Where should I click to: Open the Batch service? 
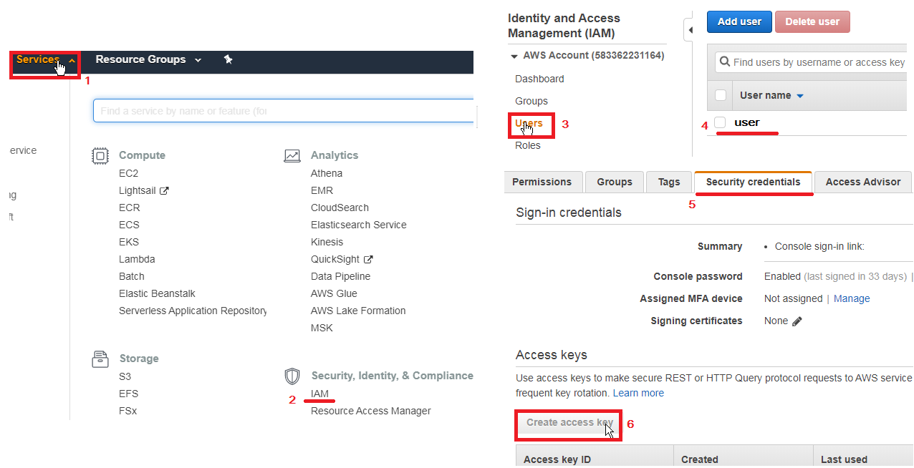132,276
